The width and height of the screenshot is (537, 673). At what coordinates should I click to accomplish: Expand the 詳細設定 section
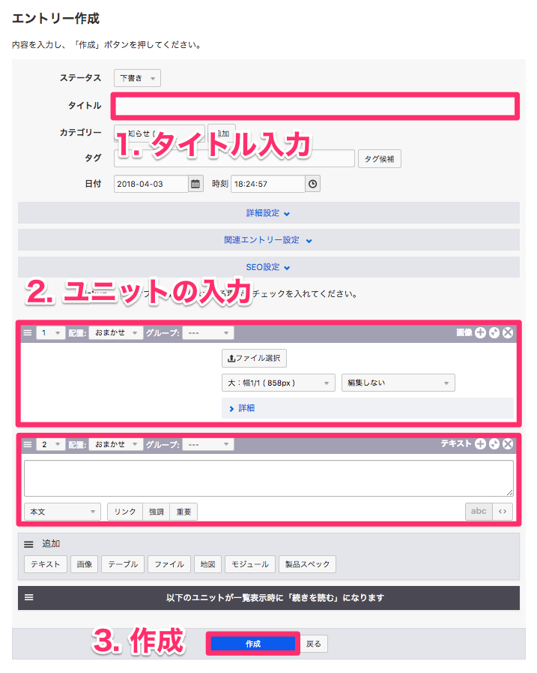[268, 213]
